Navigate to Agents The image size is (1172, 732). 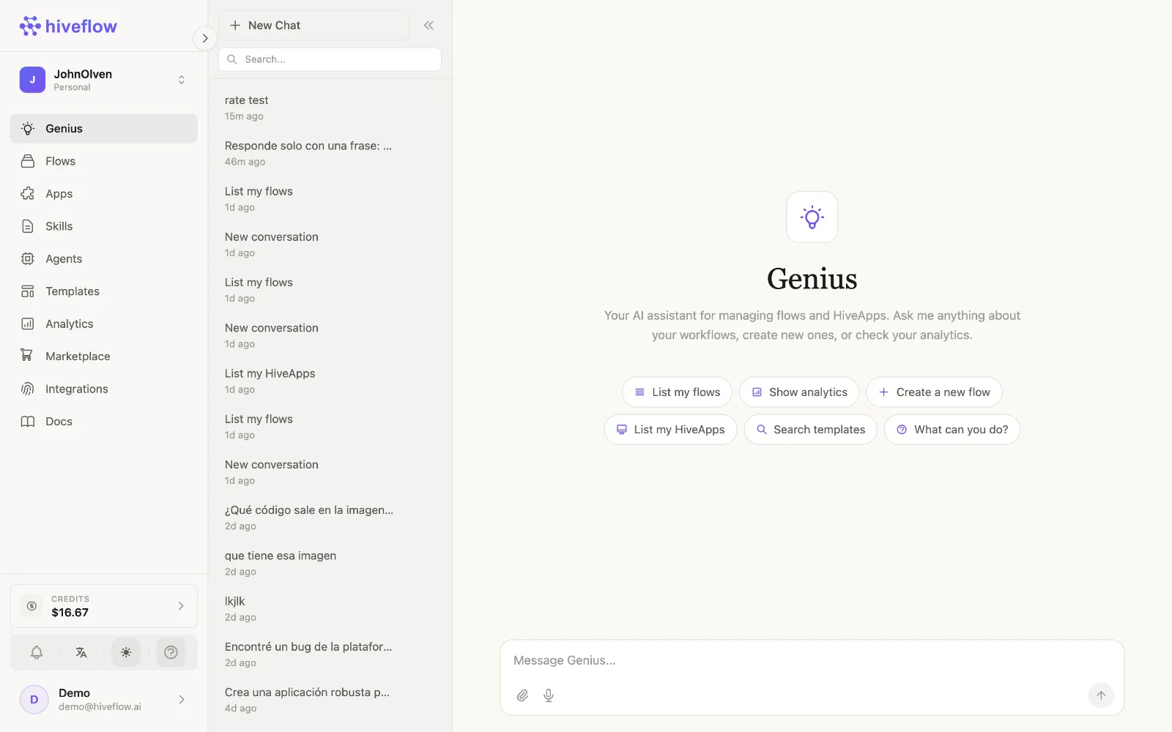click(x=103, y=258)
